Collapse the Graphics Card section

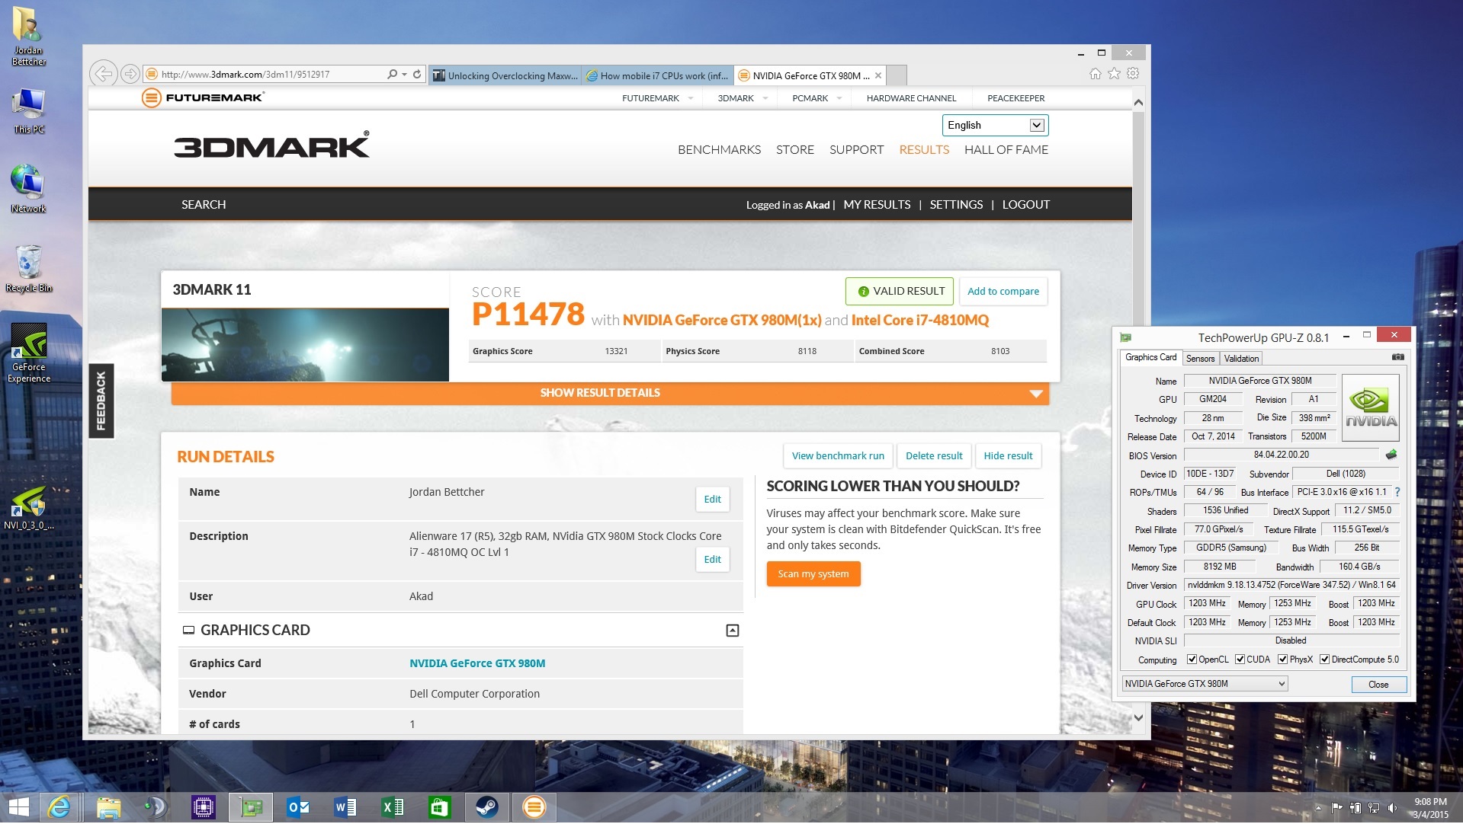[732, 631]
